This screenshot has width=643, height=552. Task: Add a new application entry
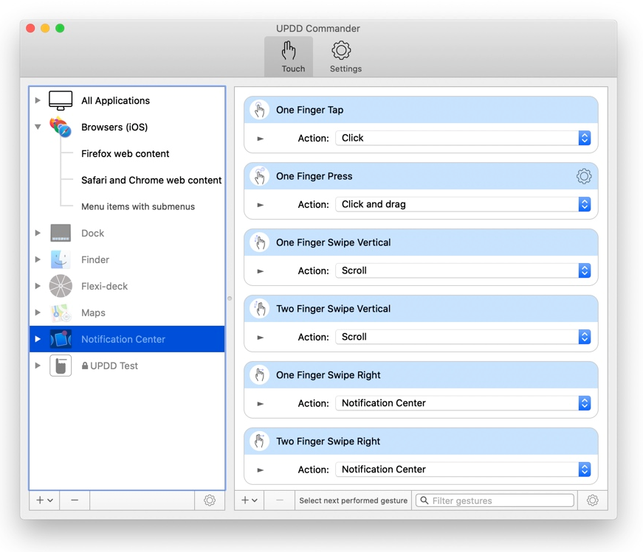tap(44, 500)
